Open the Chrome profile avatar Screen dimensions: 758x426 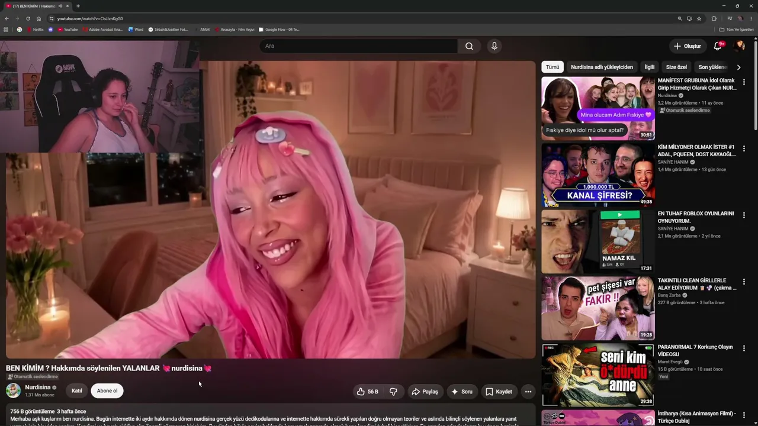click(740, 18)
